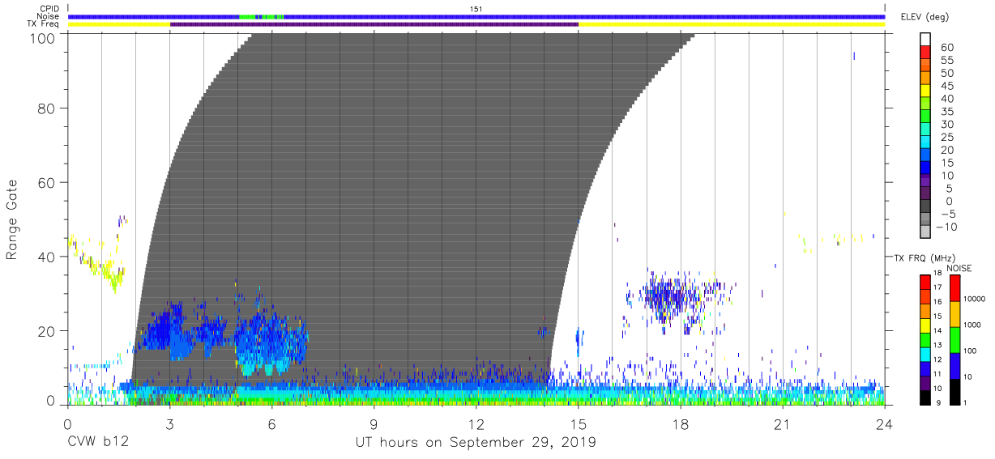Viewport: 995px width, 459px height.
Task: Click the "NOISE" legend title
Action: click(959, 268)
